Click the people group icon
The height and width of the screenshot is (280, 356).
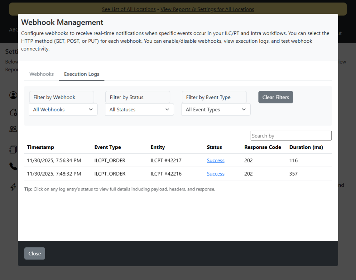(x=13, y=129)
